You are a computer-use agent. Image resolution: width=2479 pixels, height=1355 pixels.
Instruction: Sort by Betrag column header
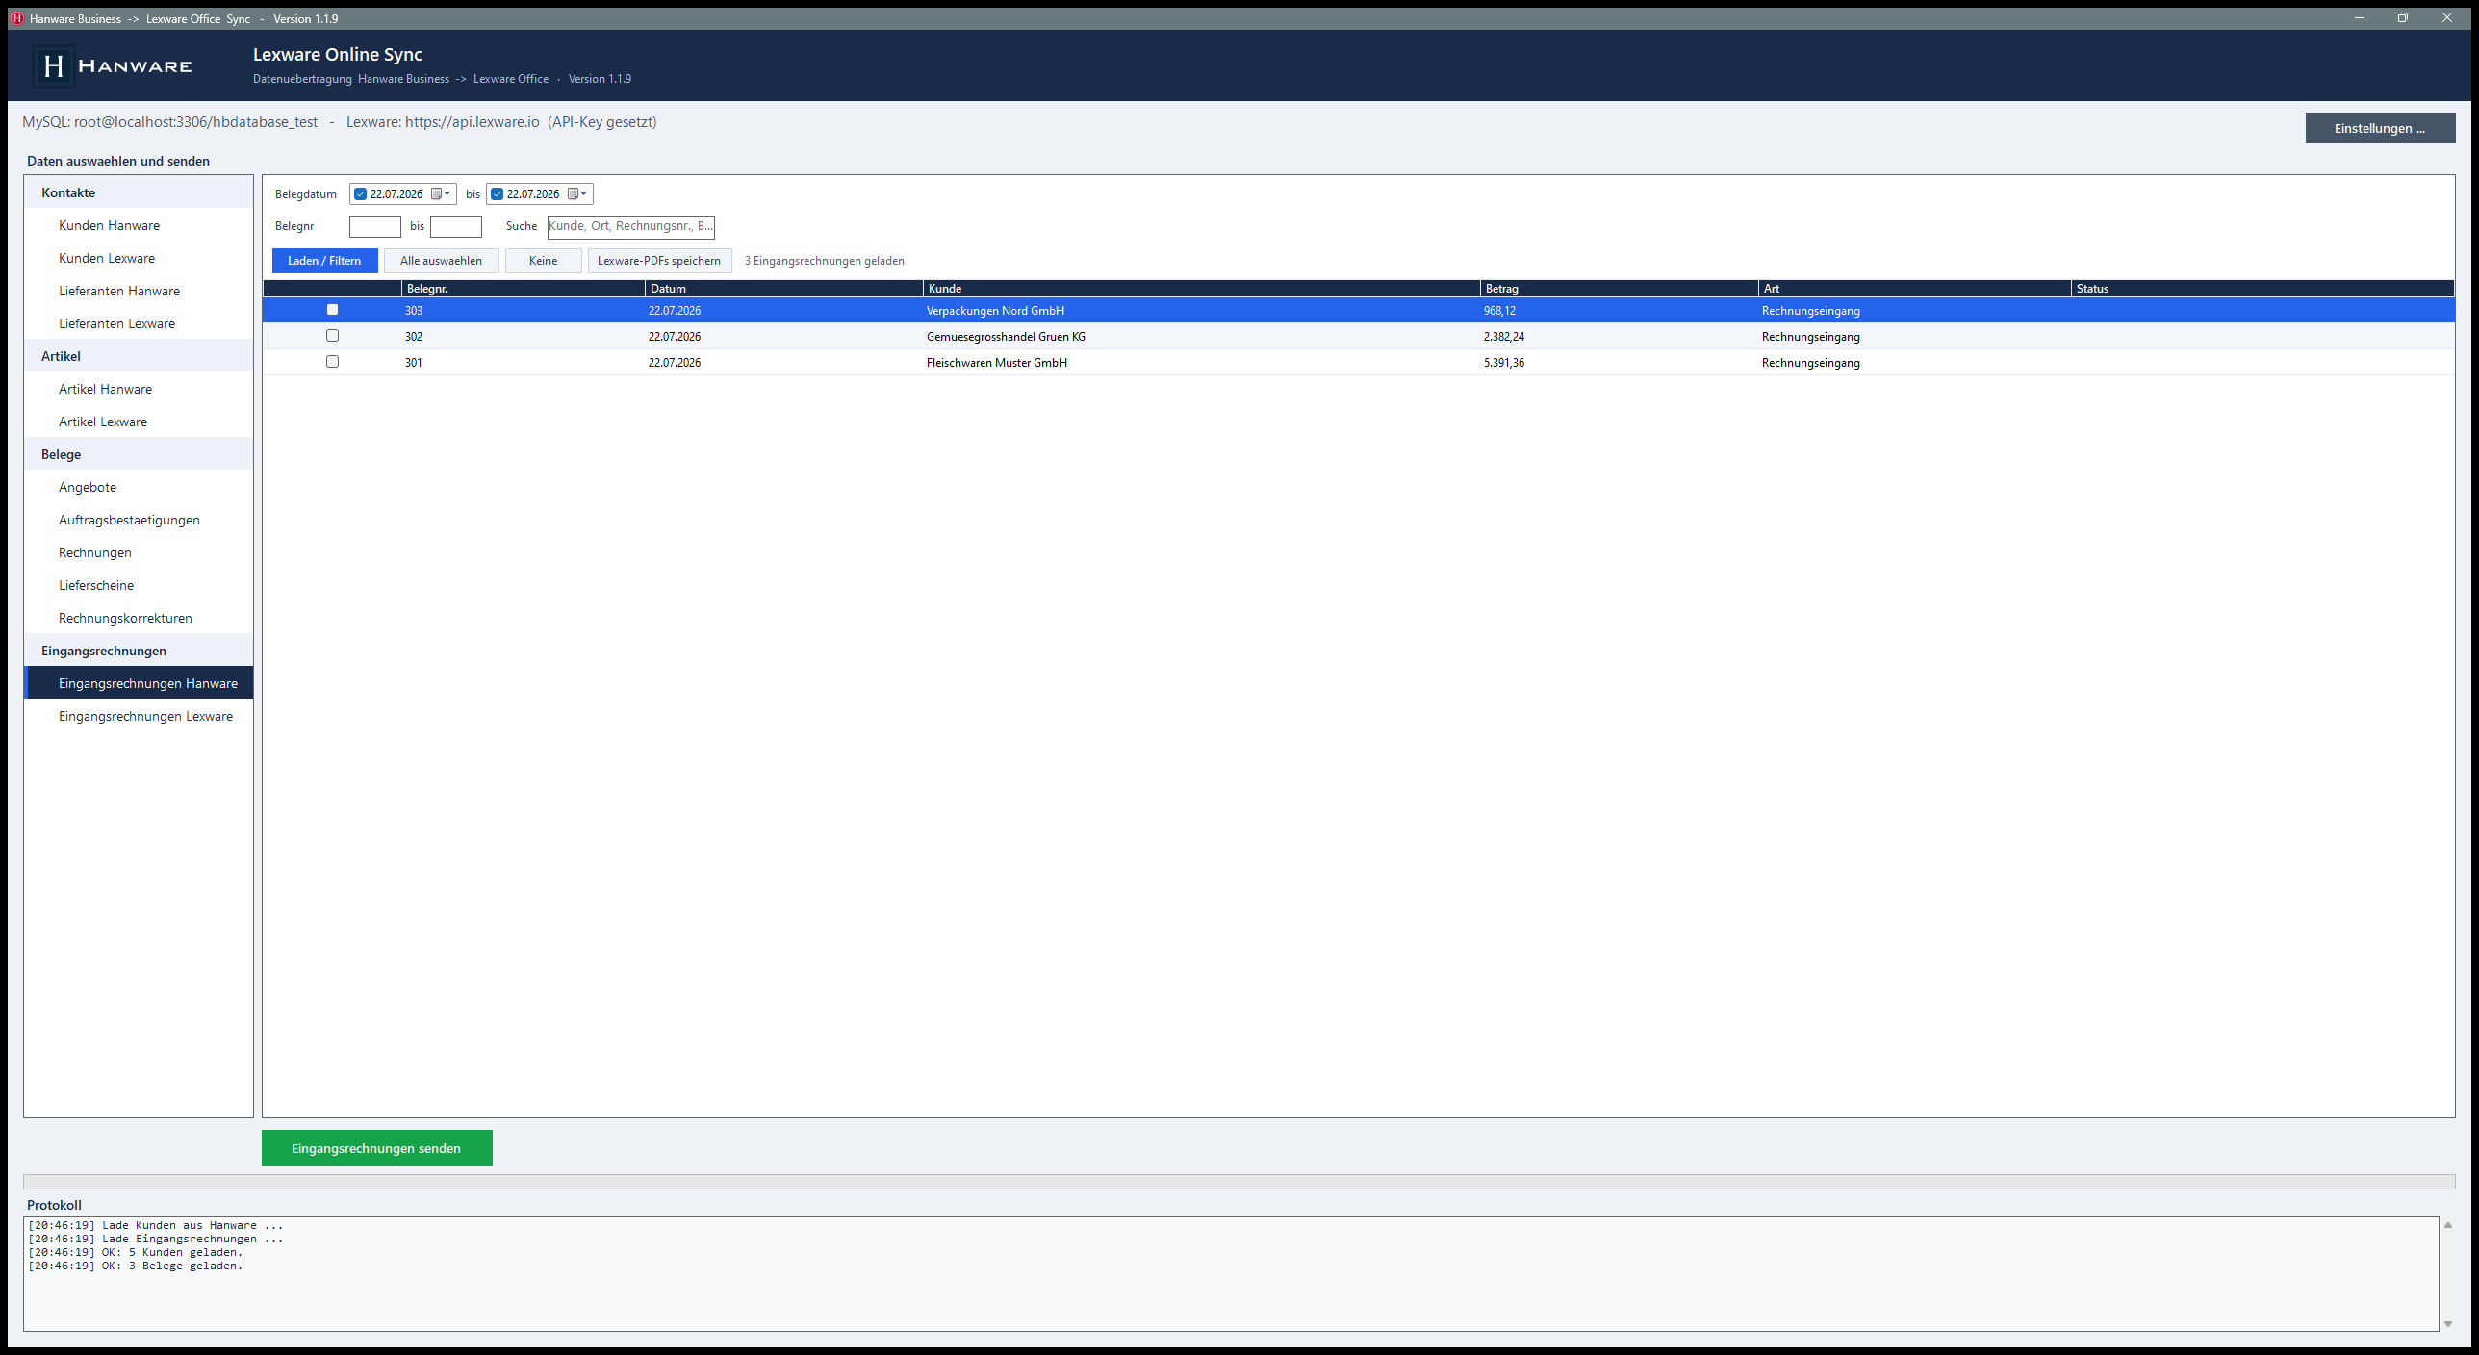pos(1619,289)
